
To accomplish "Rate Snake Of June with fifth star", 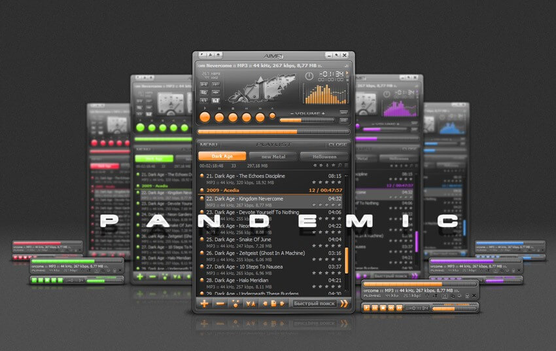I will (x=339, y=246).
